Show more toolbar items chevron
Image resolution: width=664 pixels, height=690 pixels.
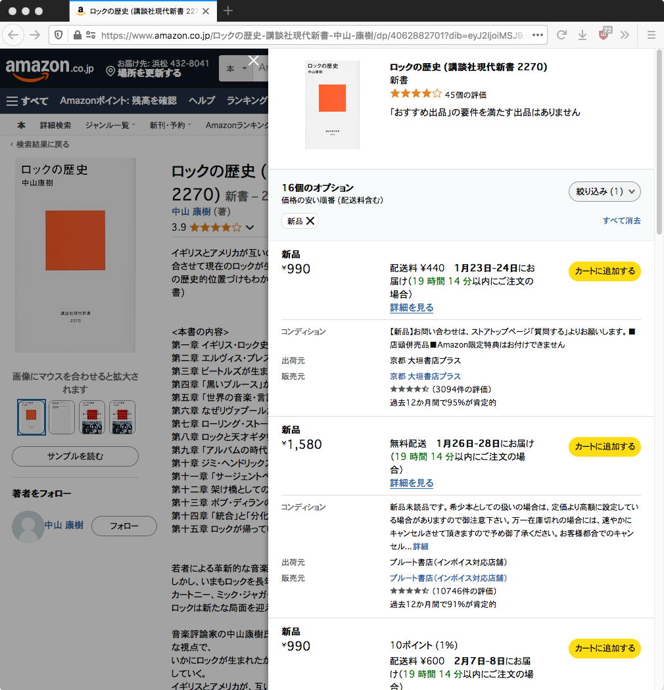point(625,35)
